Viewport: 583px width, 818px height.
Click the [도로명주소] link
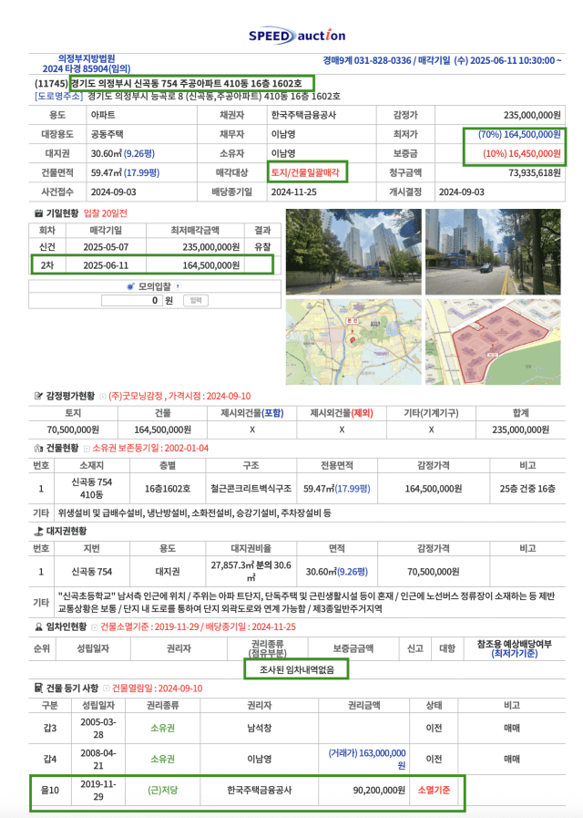[x=58, y=96]
